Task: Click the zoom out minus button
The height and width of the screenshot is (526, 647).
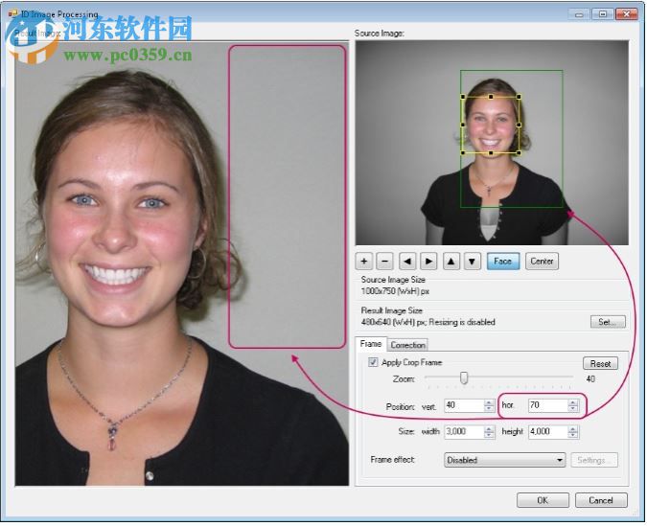Action: click(385, 262)
